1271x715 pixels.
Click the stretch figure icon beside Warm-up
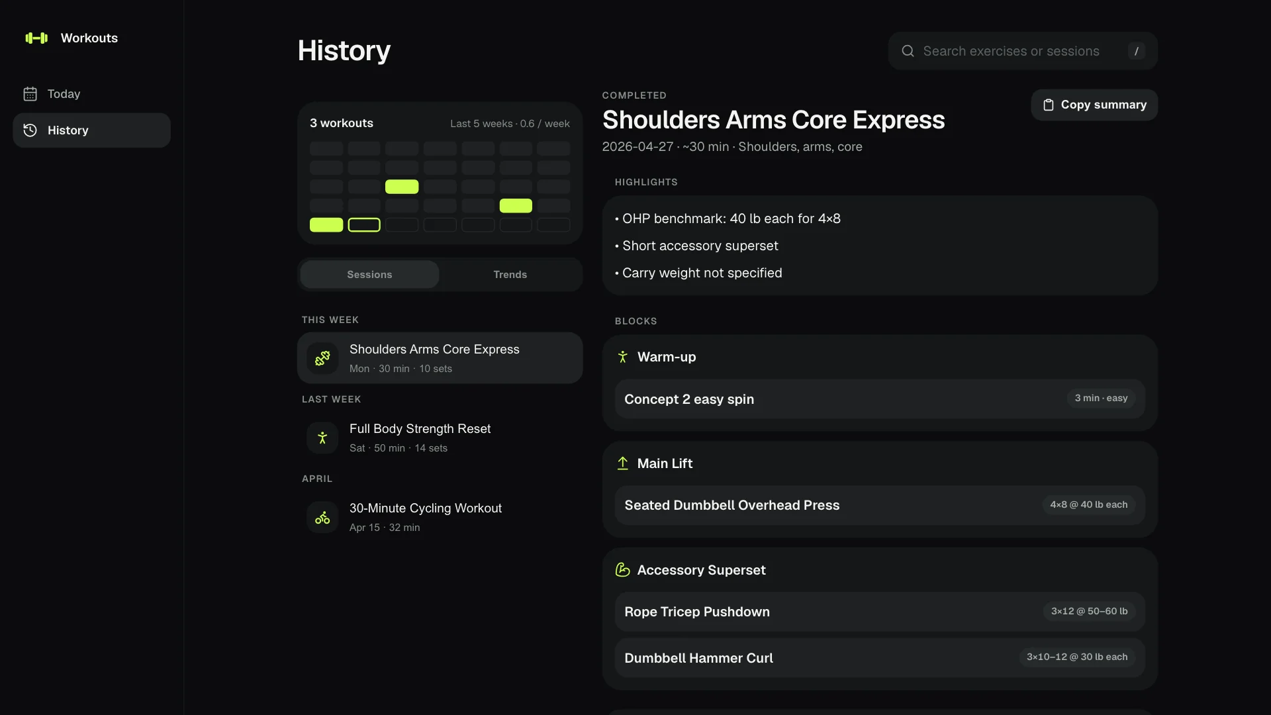click(622, 357)
